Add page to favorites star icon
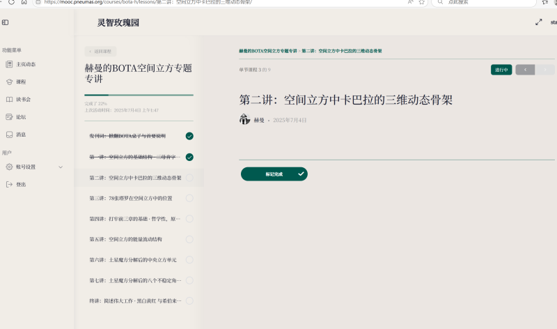557x329 pixels. (x=422, y=2)
